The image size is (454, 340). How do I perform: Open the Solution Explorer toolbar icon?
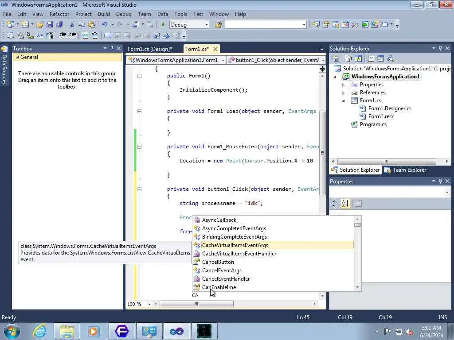(x=316, y=25)
